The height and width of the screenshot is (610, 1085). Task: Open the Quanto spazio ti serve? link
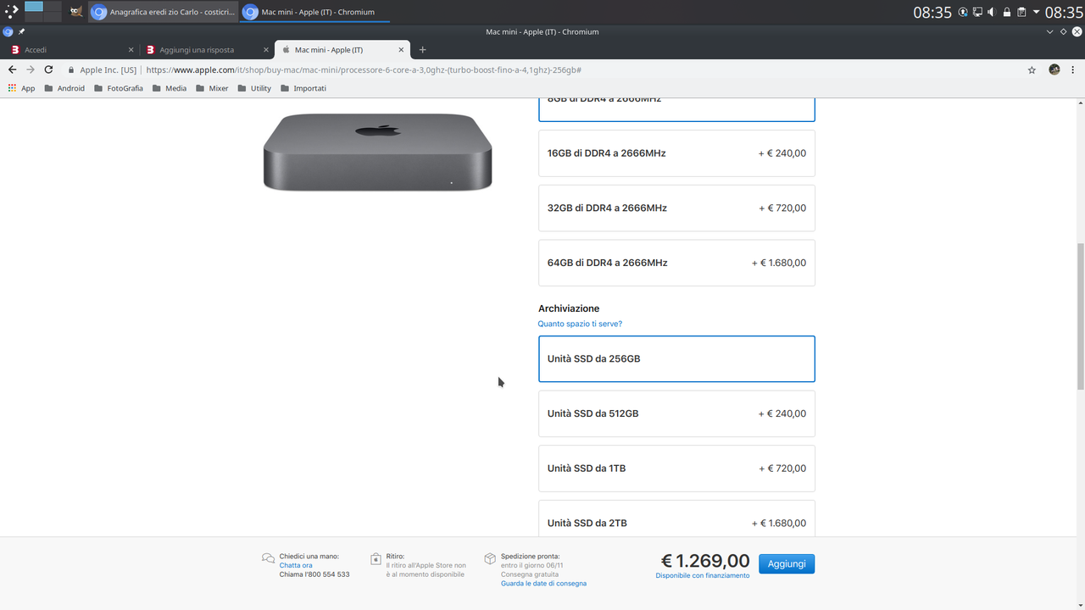tap(580, 324)
